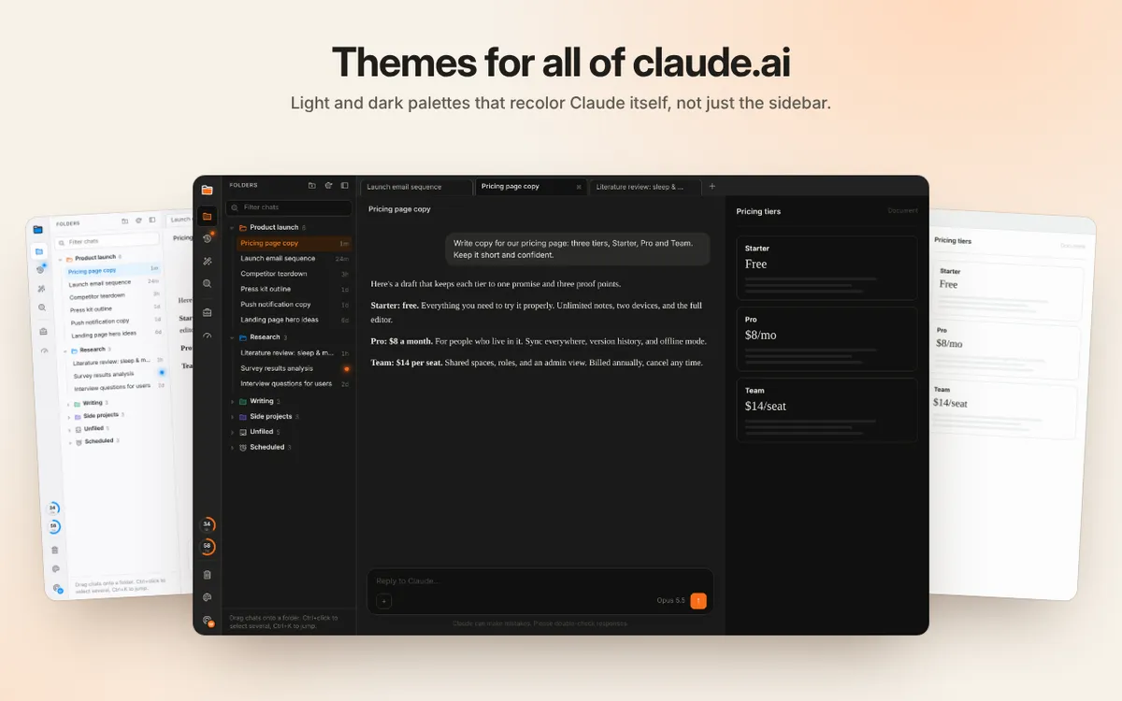Click the magic wand icon in dark rail
The width and height of the screenshot is (1122, 701).
coord(207,261)
